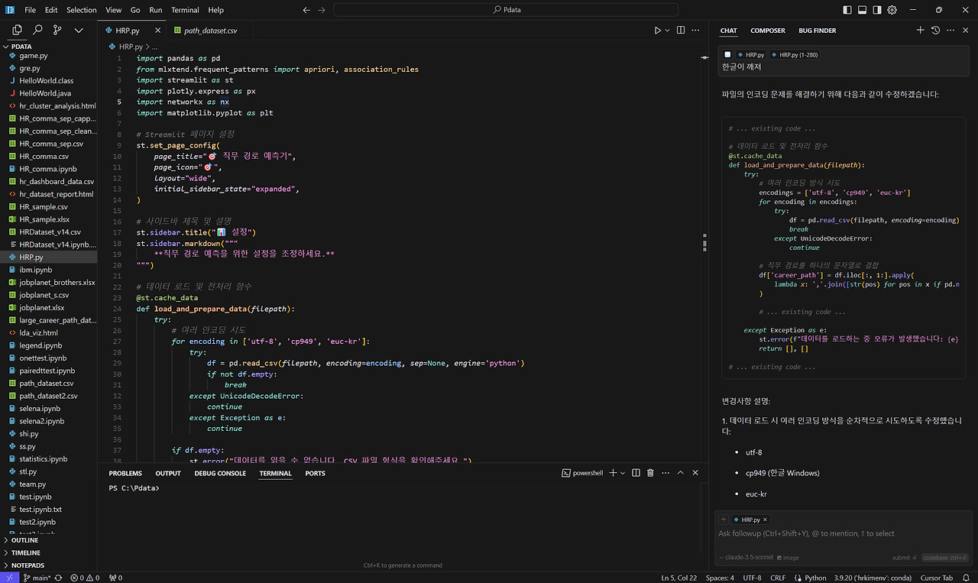Expand the OUTLINE section
The image size is (978, 583).
[49, 540]
